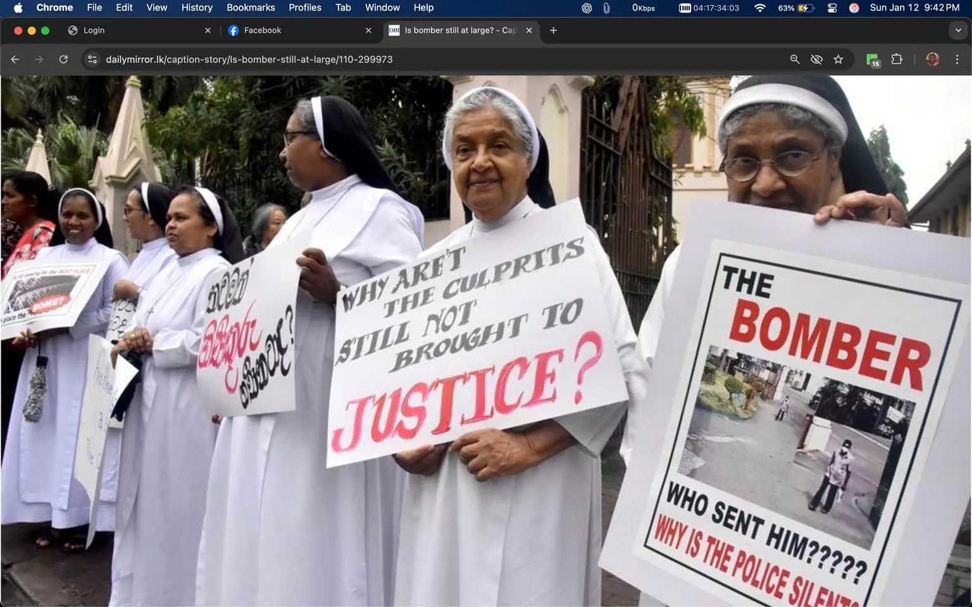The width and height of the screenshot is (972, 607).
Task: Open the History menu
Action: coord(196,8)
